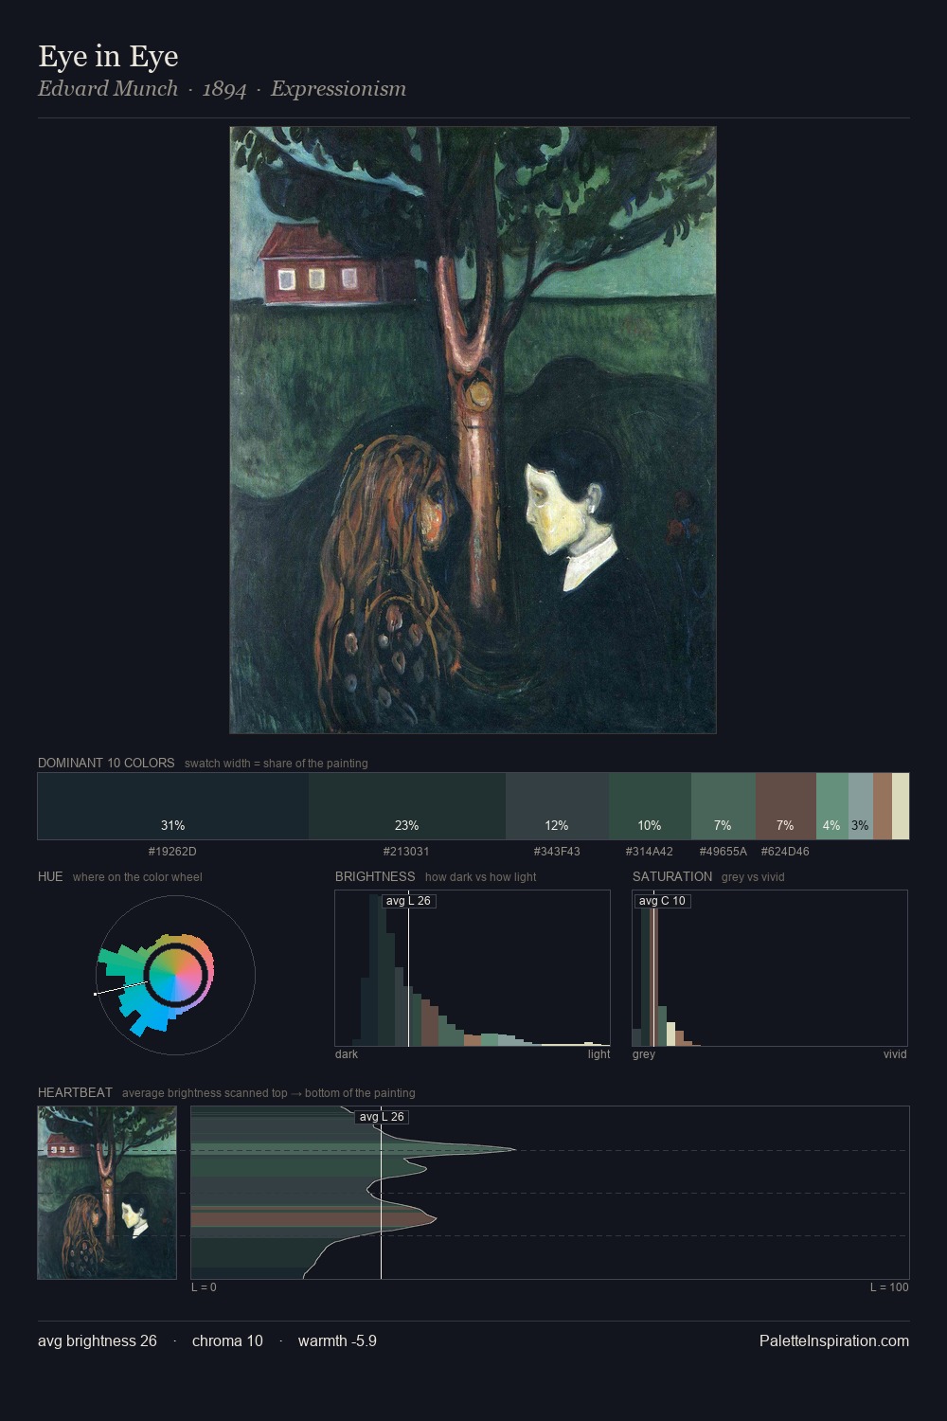Click the heartbeat painting thumbnail
The width and height of the screenshot is (947, 1421).
(107, 1193)
